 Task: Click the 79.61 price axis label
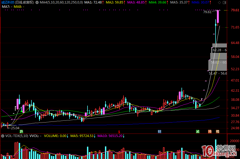coord(235,10)
